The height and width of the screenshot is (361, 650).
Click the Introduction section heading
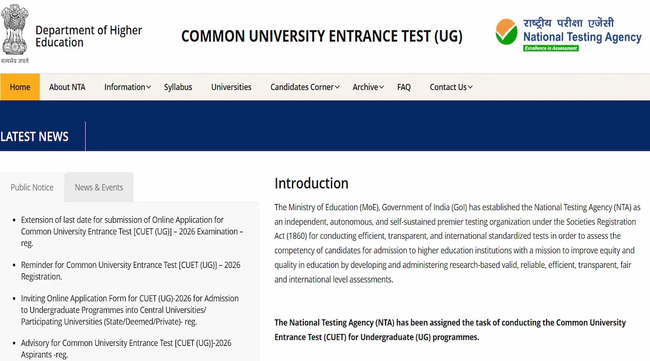tap(311, 183)
